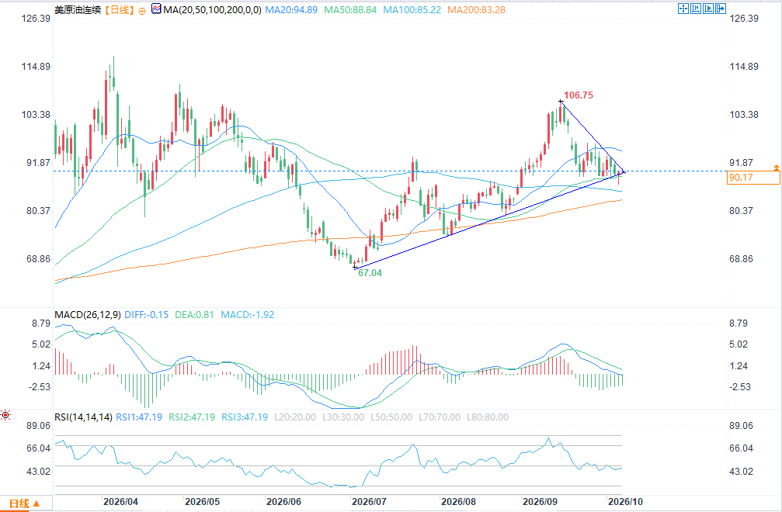Click the MACD(26,12,9) indicator label
Screen dimensions: 782x512
pos(88,315)
